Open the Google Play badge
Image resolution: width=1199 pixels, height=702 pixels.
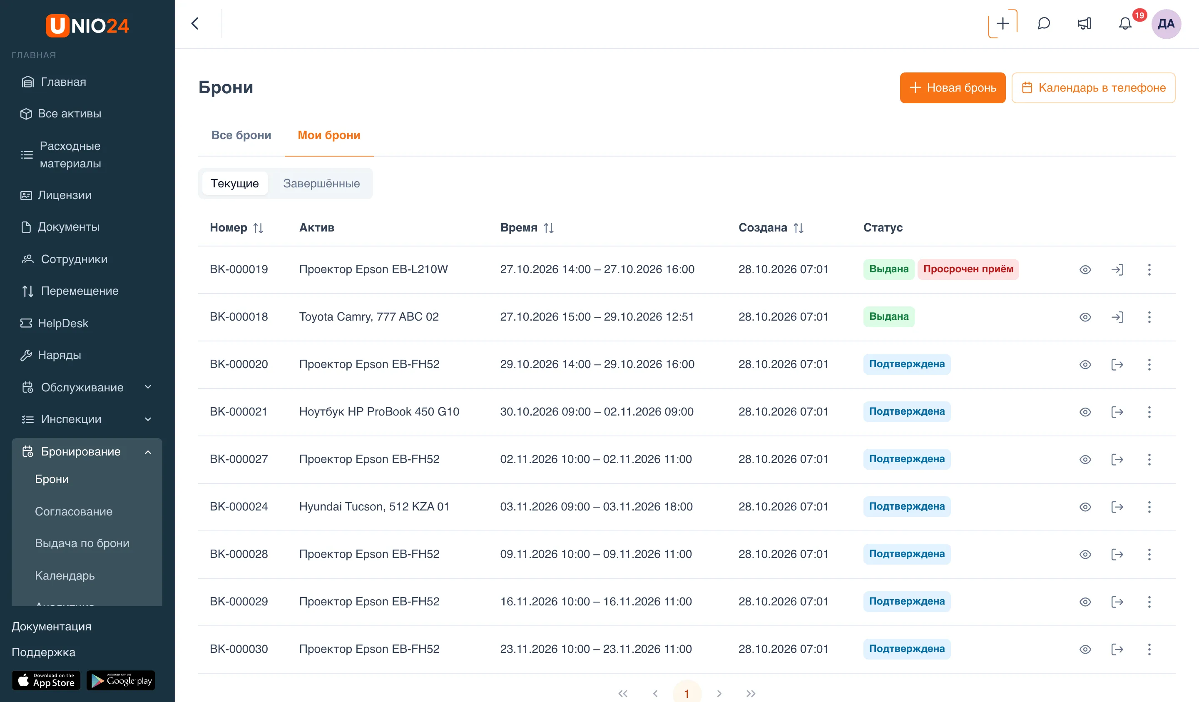coord(121,681)
